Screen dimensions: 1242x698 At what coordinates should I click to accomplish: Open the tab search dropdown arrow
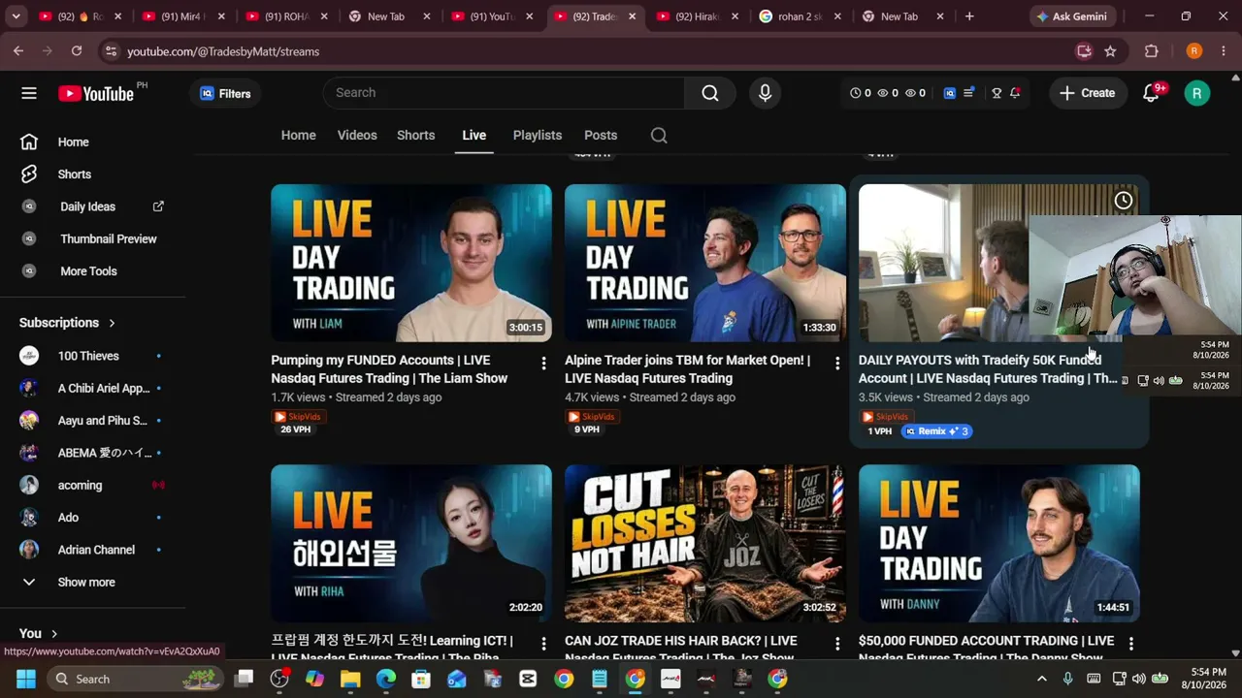coord(16,16)
